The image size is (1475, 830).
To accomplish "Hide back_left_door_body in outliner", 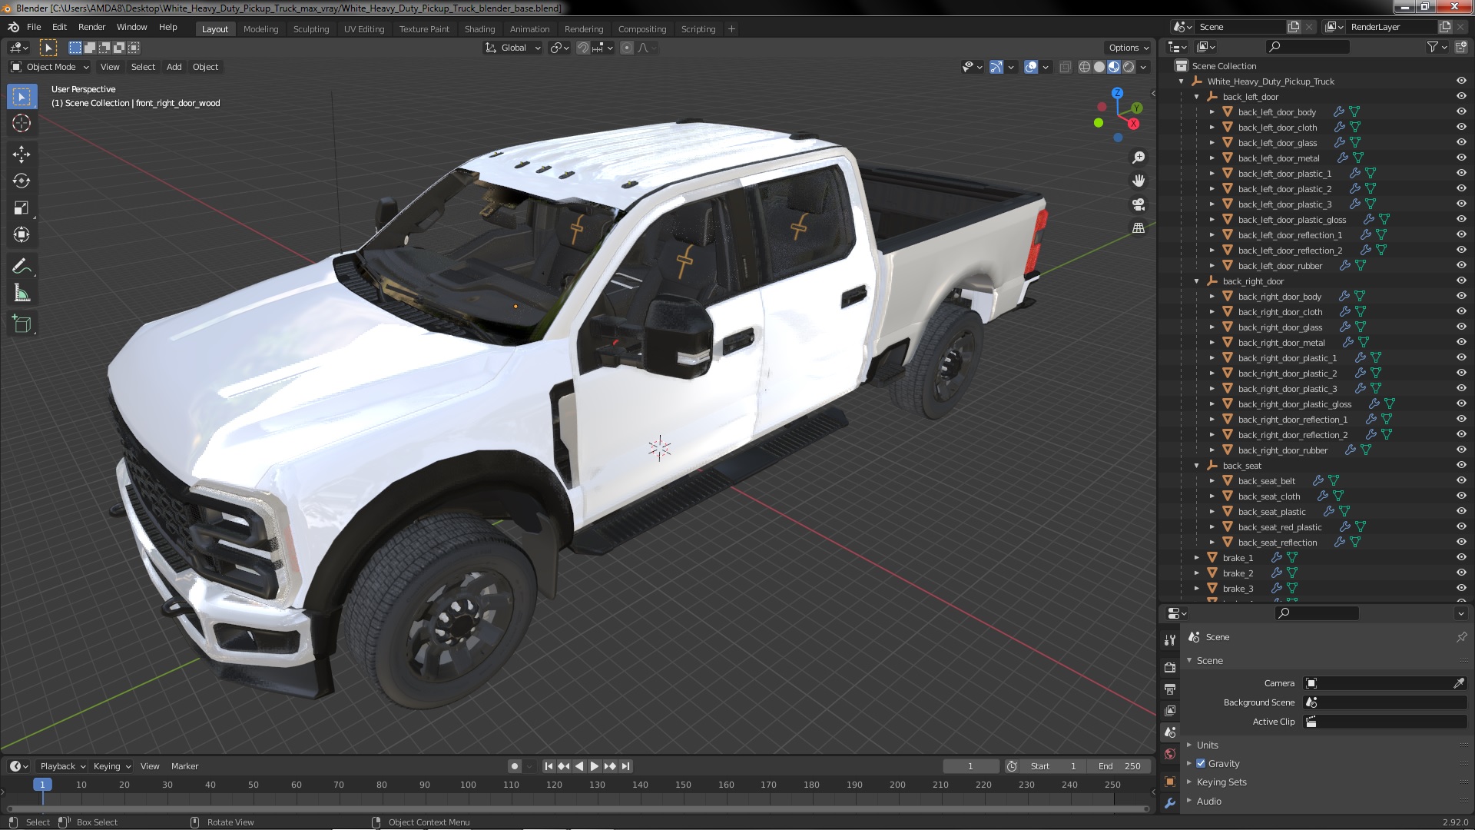I will (1461, 112).
